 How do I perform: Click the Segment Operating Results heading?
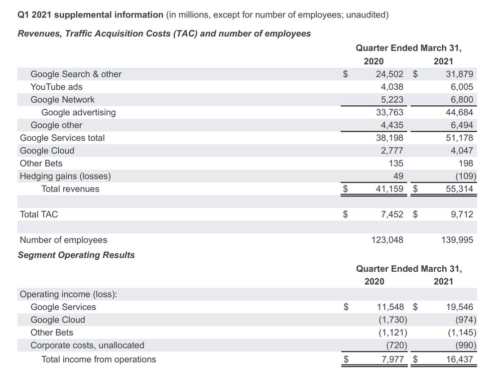(x=76, y=255)
